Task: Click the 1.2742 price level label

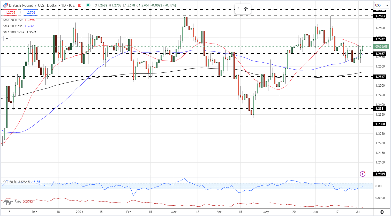Action: tap(380, 39)
